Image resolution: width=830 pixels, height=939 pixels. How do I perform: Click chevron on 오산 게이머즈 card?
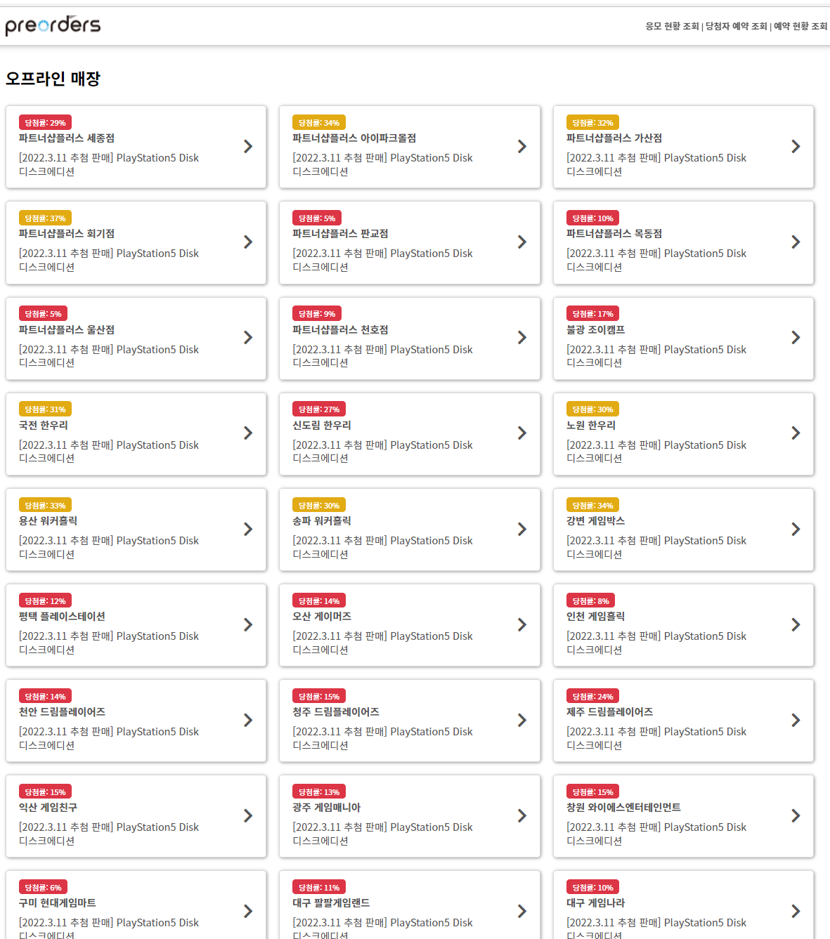[522, 624]
